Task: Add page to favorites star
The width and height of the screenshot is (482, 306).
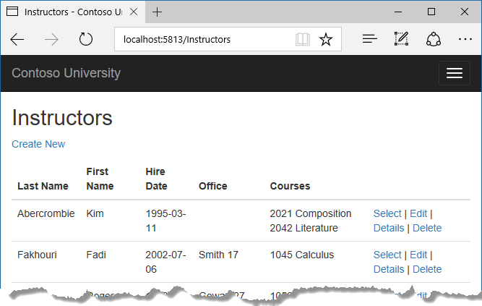Action: click(x=326, y=40)
